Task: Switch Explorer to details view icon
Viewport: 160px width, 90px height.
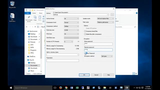Action: (x=134, y=73)
